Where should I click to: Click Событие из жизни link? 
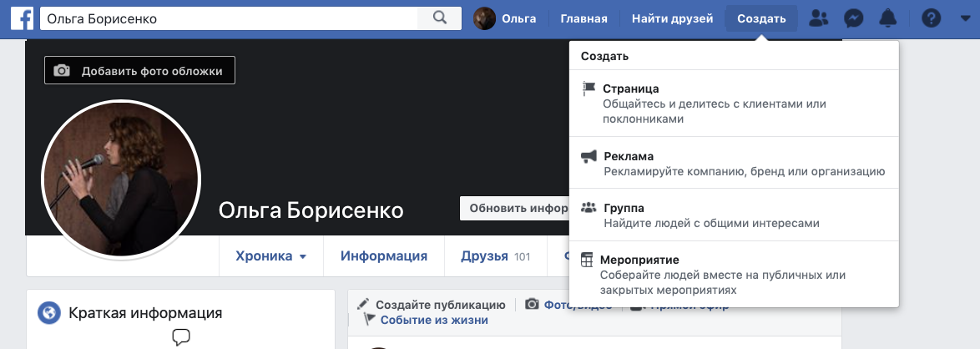(434, 320)
